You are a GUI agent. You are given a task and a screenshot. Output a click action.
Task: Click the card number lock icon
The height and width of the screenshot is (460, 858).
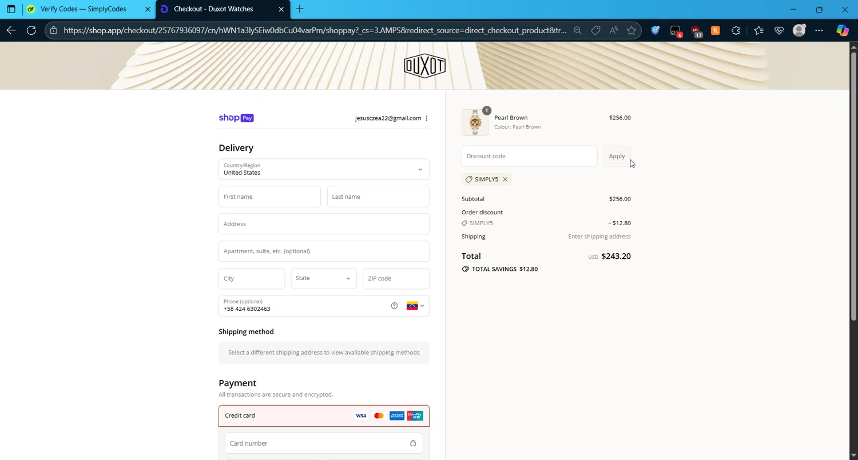(x=413, y=443)
